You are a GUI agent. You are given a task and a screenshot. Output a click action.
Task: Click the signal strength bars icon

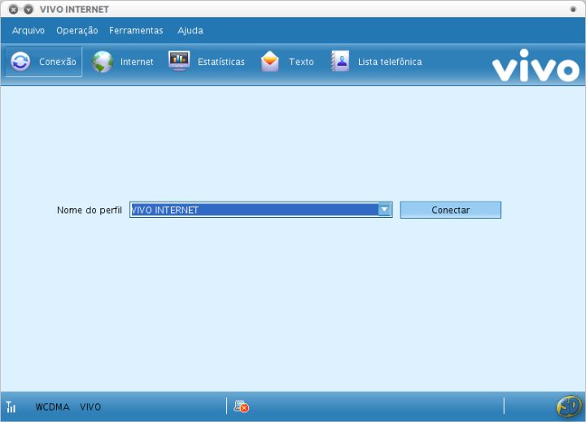click(x=11, y=407)
